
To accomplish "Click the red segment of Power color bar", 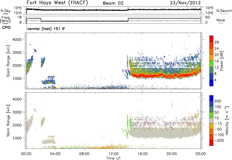I will click(x=211, y=39).
